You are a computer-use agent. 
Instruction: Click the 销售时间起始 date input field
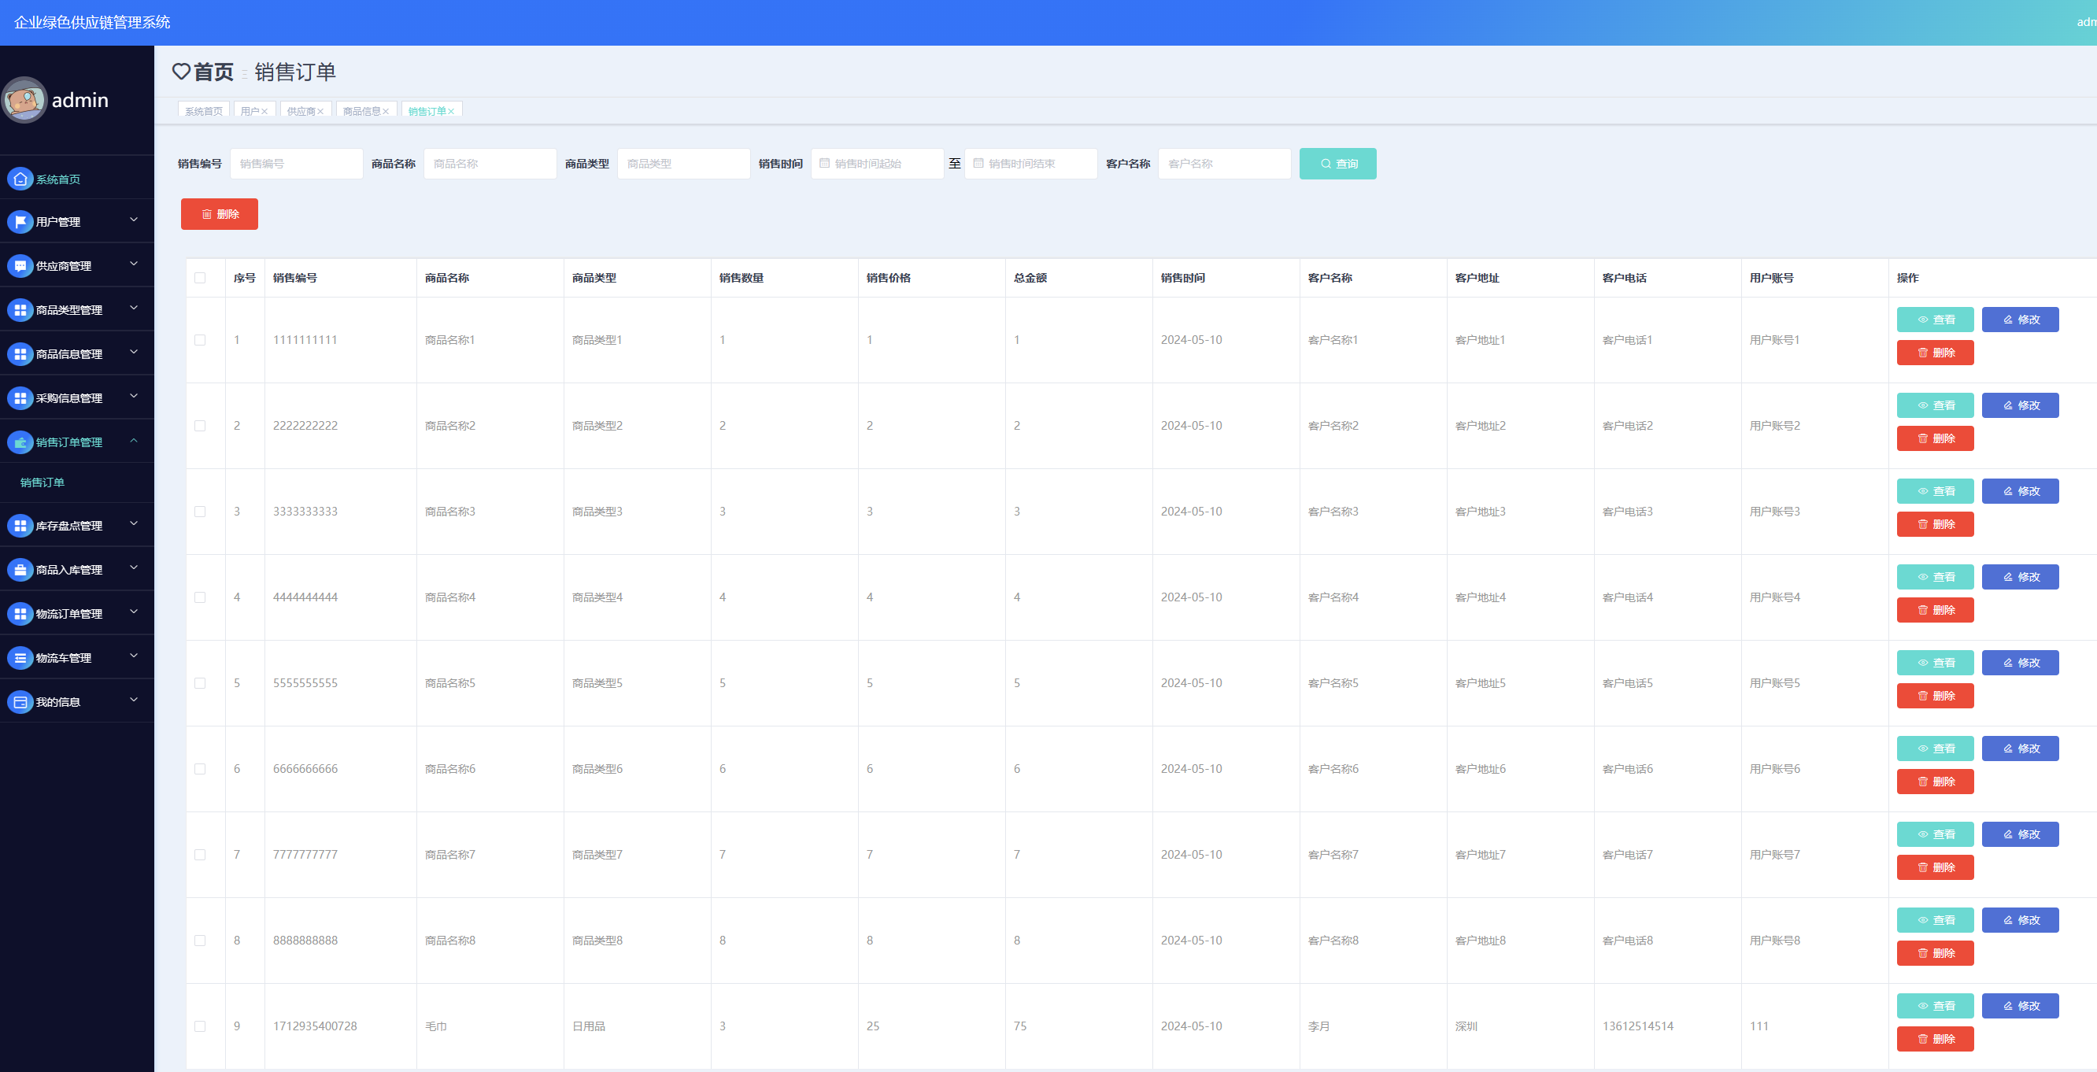pos(878,164)
